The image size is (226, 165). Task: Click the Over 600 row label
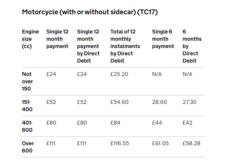click(28, 147)
